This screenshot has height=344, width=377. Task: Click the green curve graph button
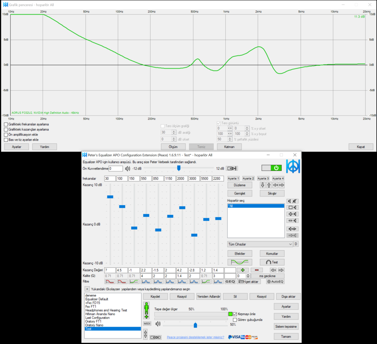pyautogui.click(x=240, y=262)
